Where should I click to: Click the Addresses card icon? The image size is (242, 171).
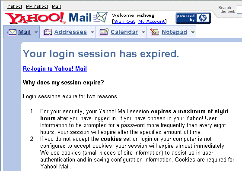(48, 32)
